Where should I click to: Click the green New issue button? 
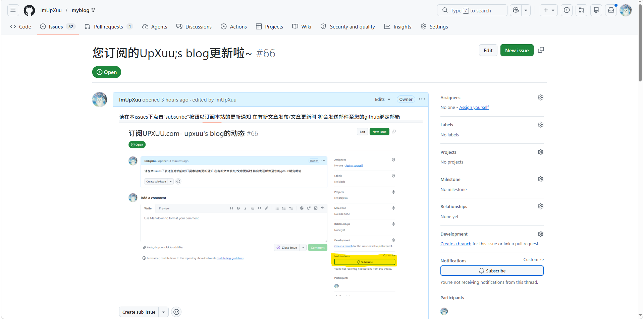tap(517, 50)
